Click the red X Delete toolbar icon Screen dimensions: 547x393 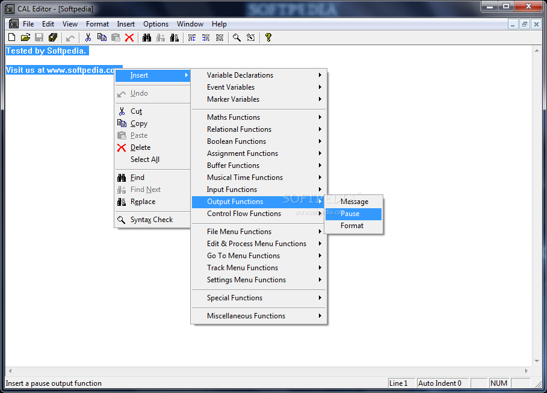pyautogui.click(x=129, y=37)
